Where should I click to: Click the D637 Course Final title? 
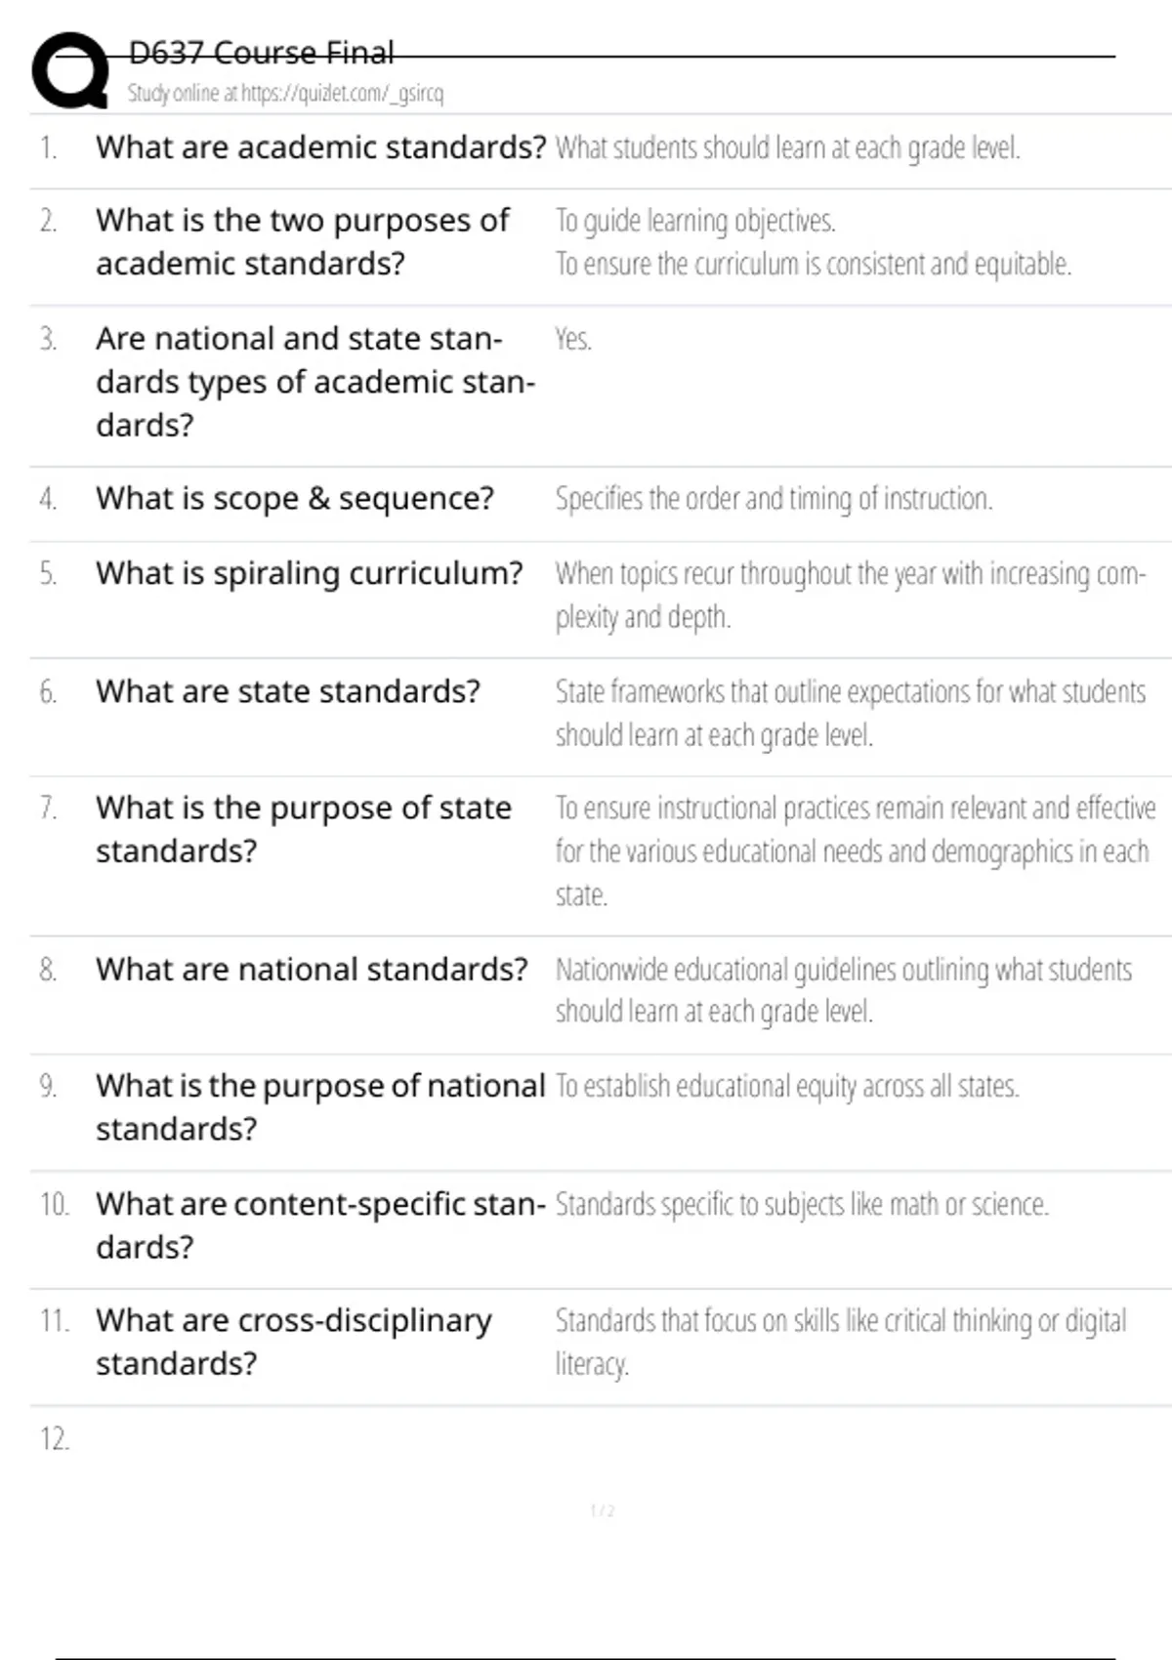coord(261,53)
